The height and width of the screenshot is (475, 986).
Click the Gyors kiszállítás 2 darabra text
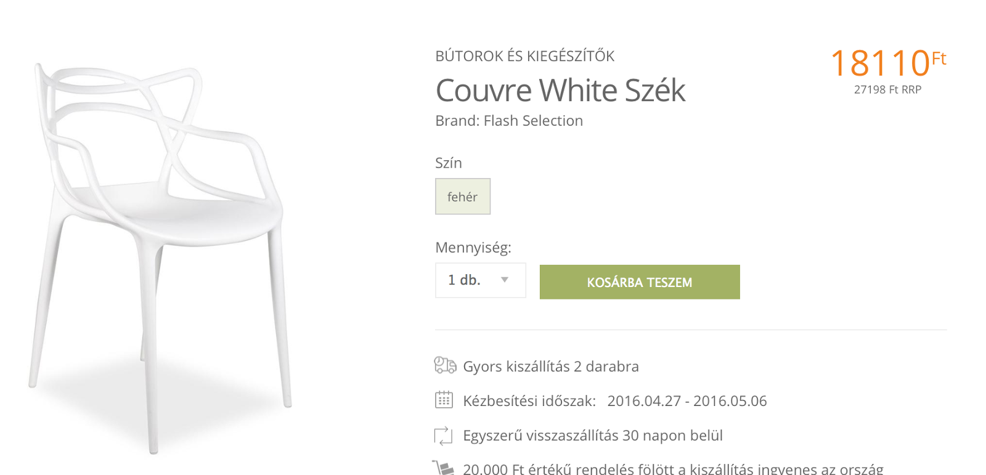551,367
